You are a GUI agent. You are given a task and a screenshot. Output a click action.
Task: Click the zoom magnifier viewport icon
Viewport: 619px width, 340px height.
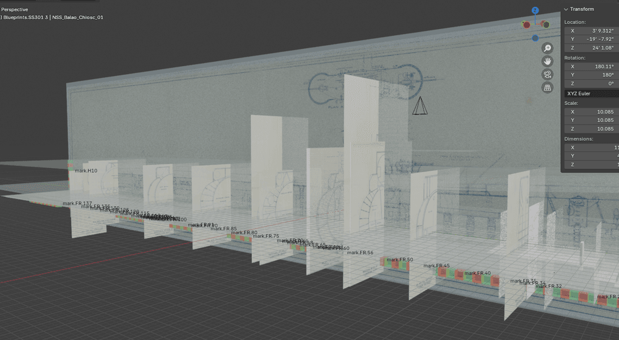(547, 48)
